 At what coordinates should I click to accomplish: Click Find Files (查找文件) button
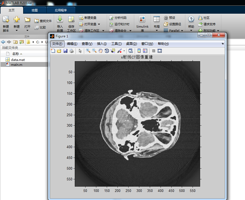(43, 21)
